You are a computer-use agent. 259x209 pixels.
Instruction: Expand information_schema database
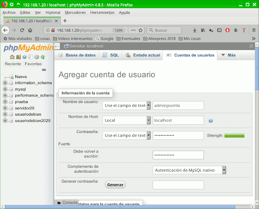tap(5, 83)
